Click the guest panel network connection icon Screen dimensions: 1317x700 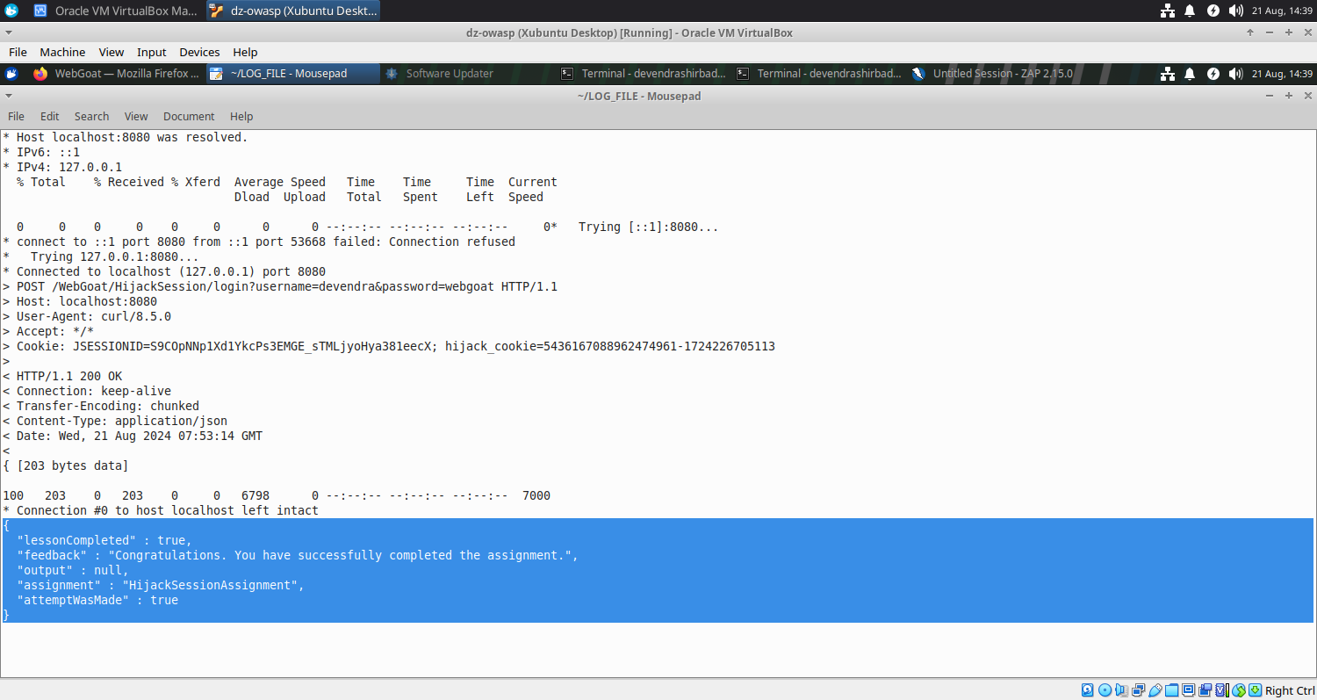[1168, 74]
